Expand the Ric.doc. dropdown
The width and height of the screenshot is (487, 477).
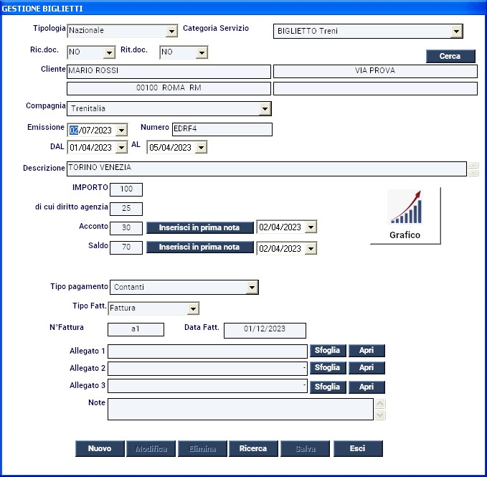point(109,52)
